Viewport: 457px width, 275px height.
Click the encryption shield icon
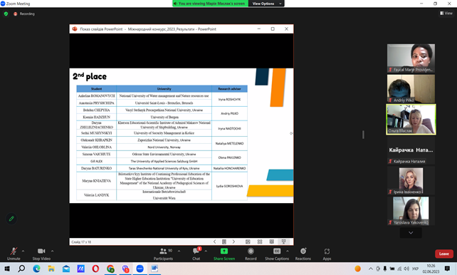[x=6, y=14]
